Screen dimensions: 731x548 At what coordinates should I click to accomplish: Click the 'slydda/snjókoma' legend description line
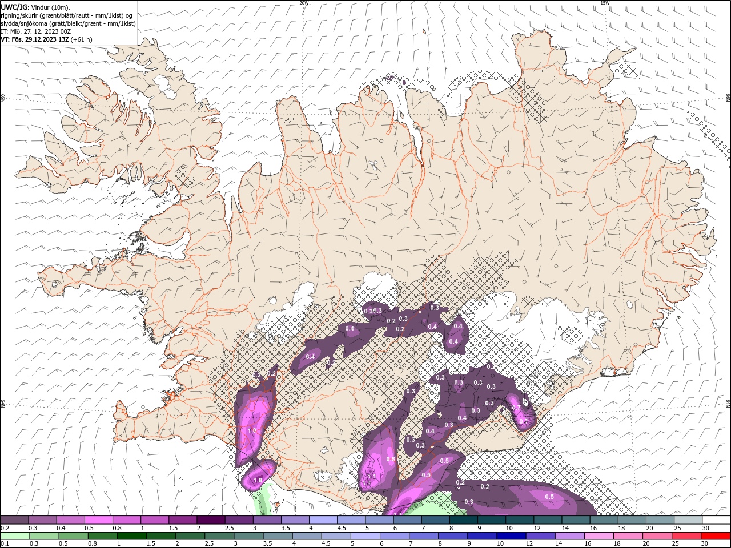(x=69, y=23)
